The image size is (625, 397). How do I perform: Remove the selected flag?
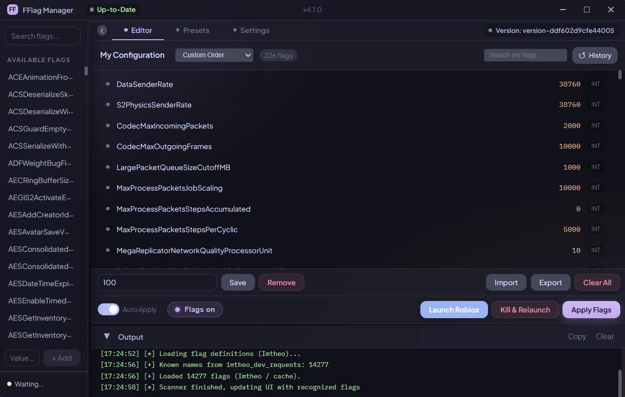[281, 282]
